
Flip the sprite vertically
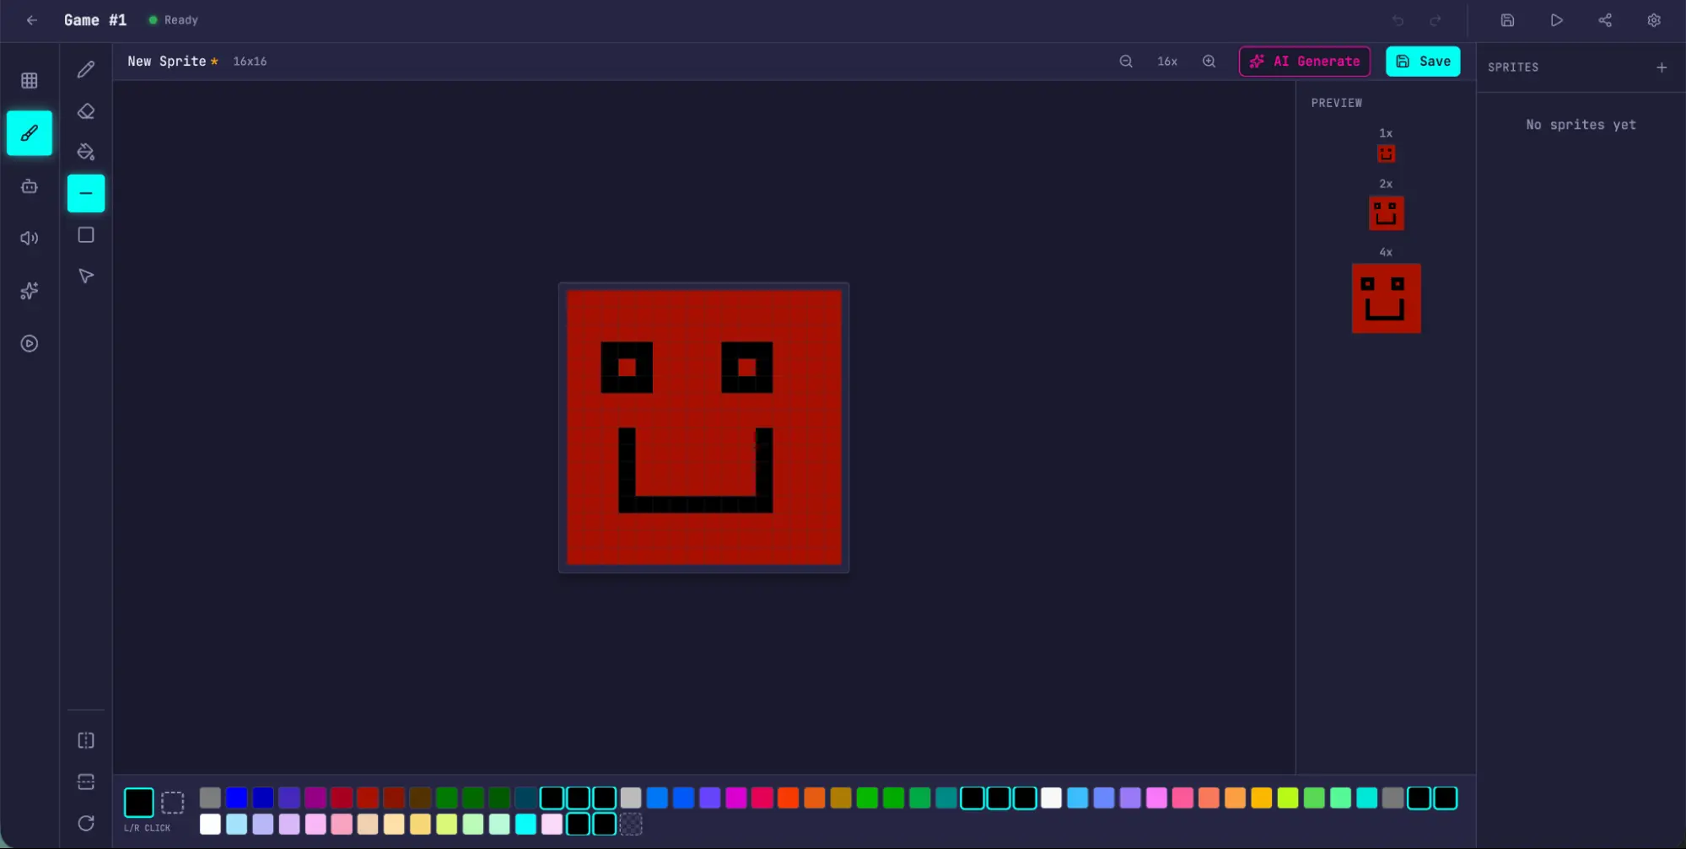point(86,782)
